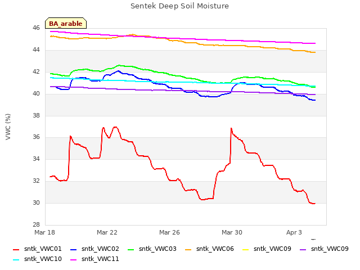360x270 pixels.
Task: Click the 40 y-axis tick label
Action: tap(36, 94)
